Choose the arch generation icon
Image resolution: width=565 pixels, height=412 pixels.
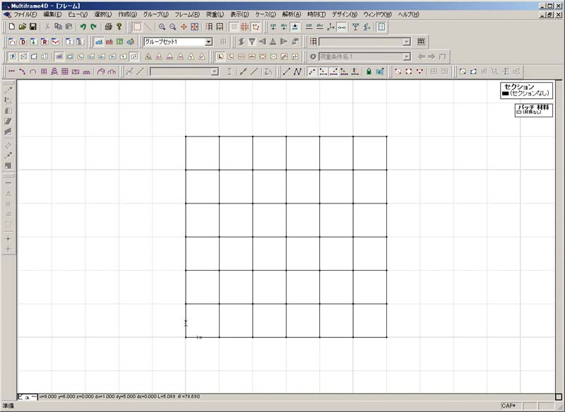(x=32, y=71)
